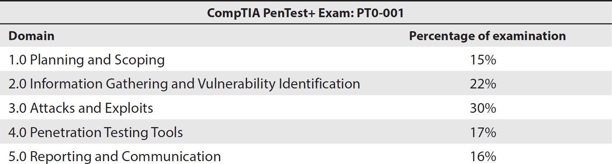Click the 17% percentage value

click(x=483, y=132)
